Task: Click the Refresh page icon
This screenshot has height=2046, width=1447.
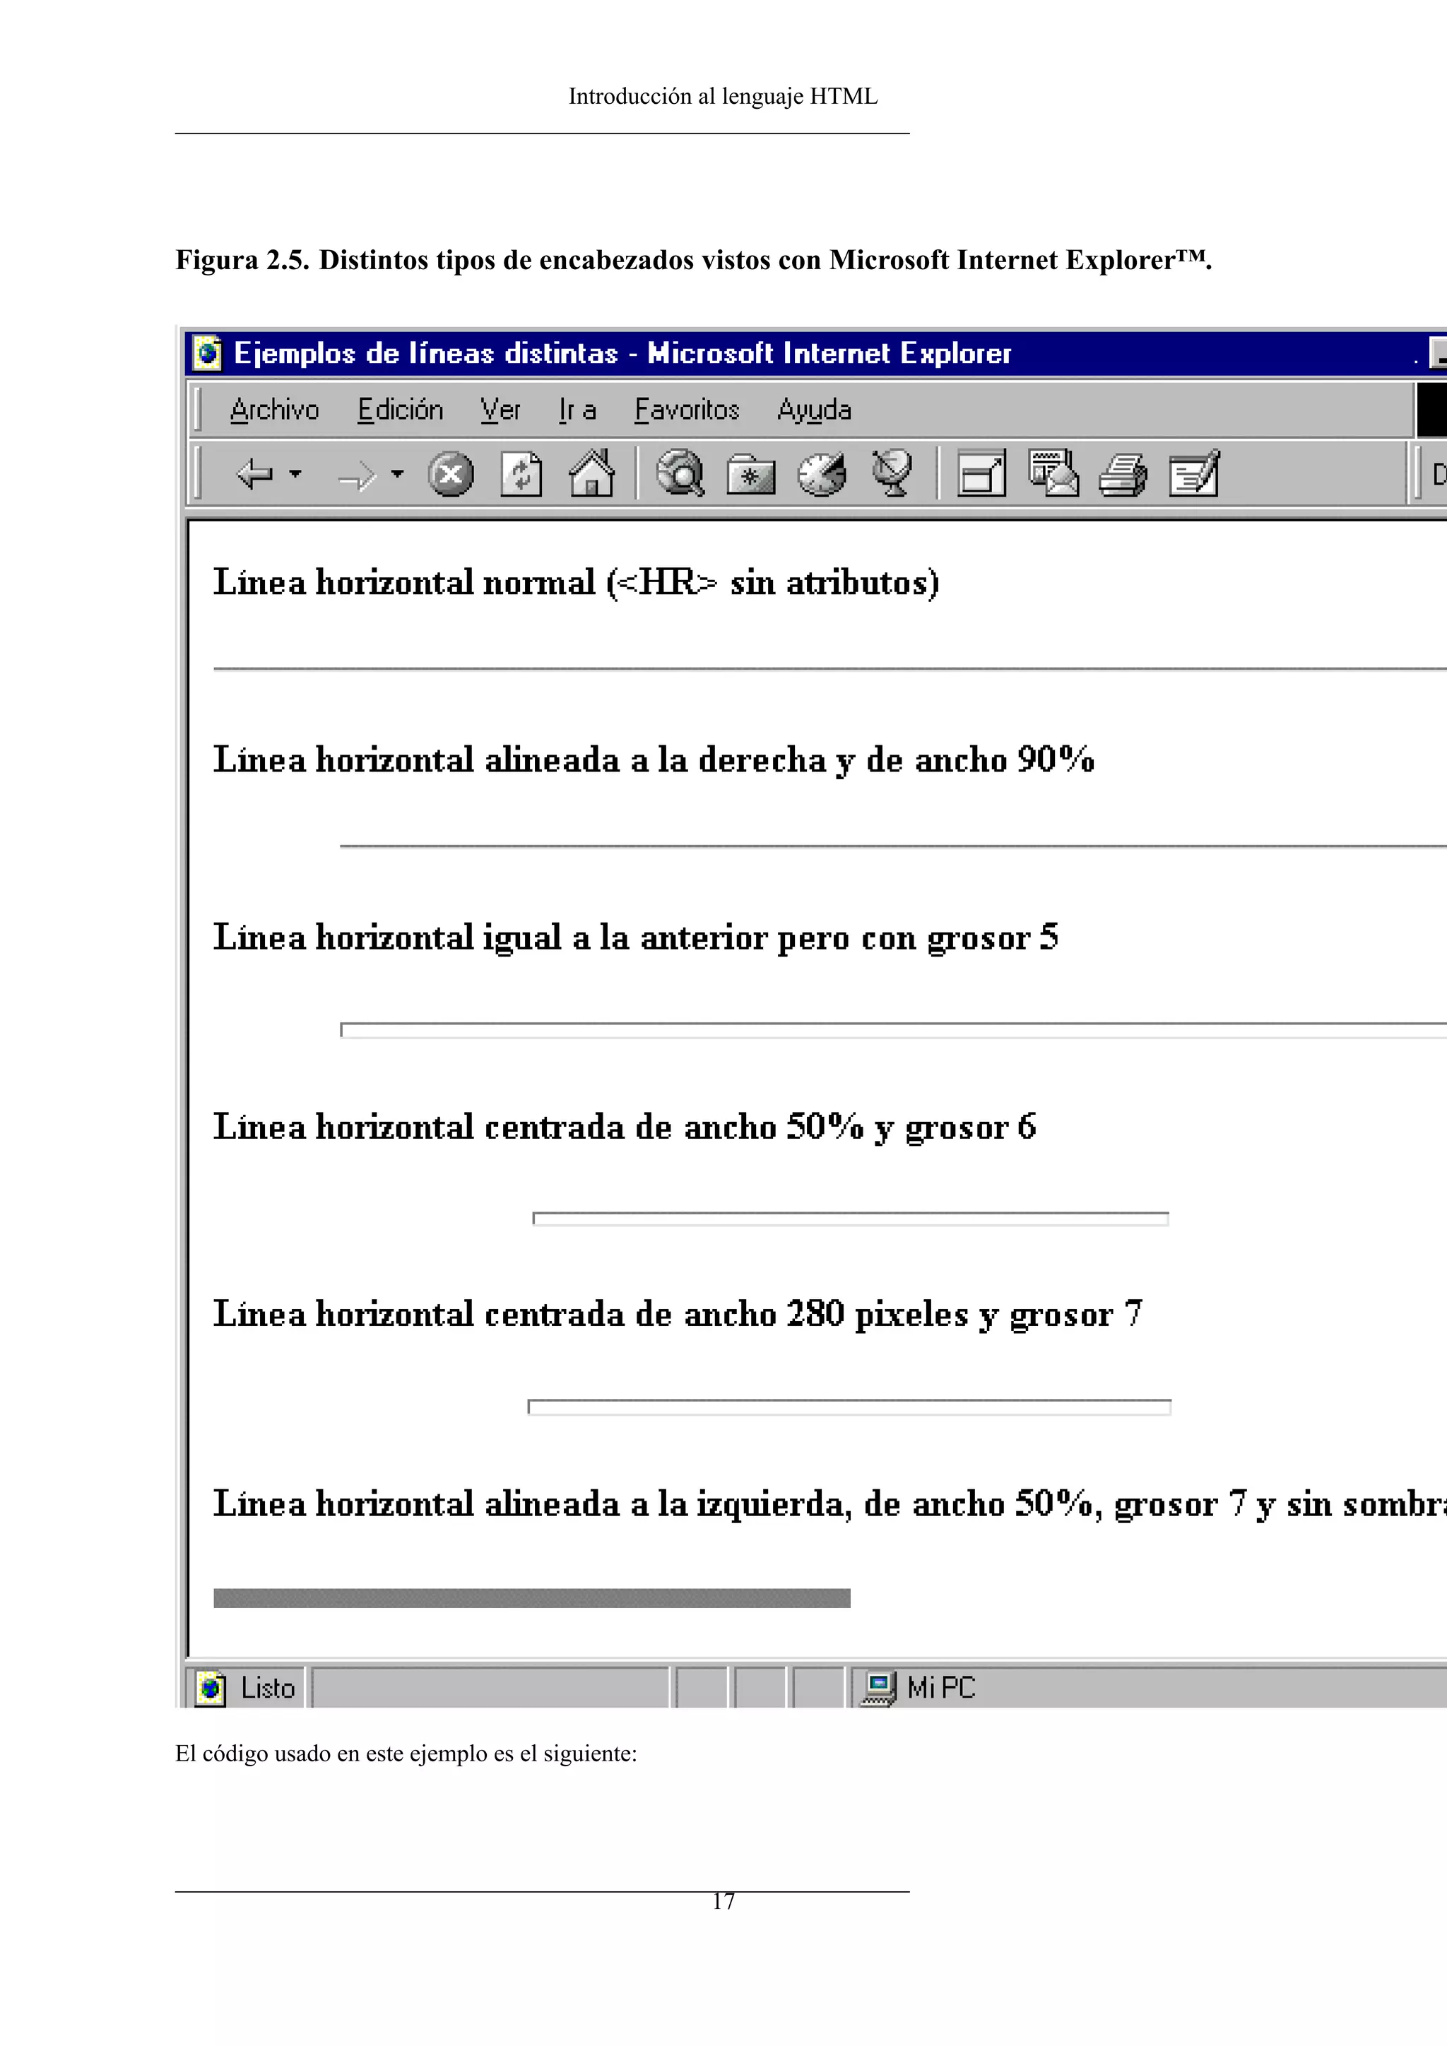Action: tap(521, 473)
